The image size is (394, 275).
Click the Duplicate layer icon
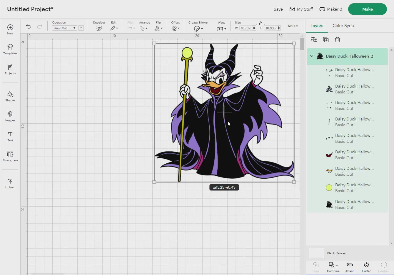326,40
